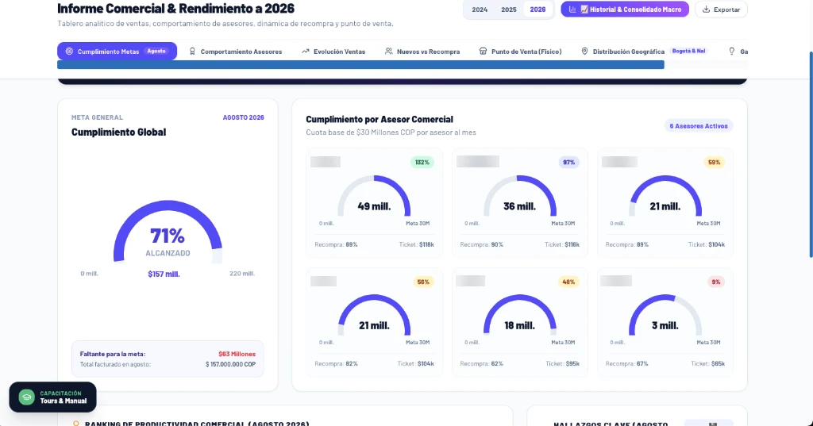Click the award icon beside Comportamiento Asesores

pos(192,52)
